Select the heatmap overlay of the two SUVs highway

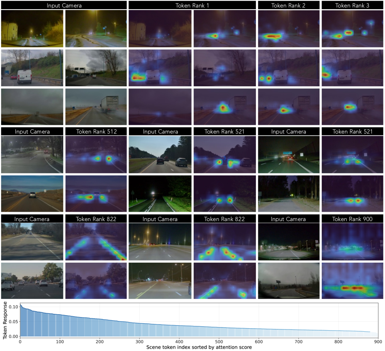tap(225, 155)
